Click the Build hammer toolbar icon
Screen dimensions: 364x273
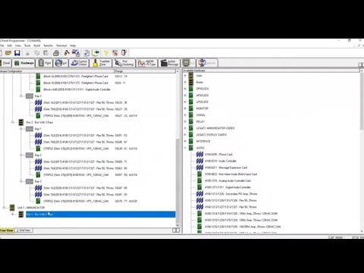point(67,53)
